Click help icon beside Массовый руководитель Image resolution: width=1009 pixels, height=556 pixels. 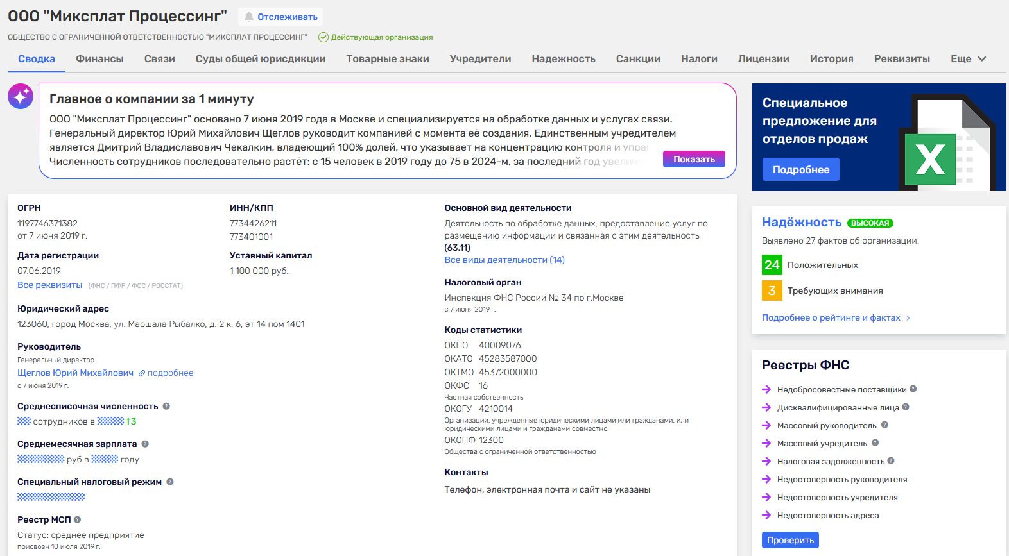coord(884,425)
